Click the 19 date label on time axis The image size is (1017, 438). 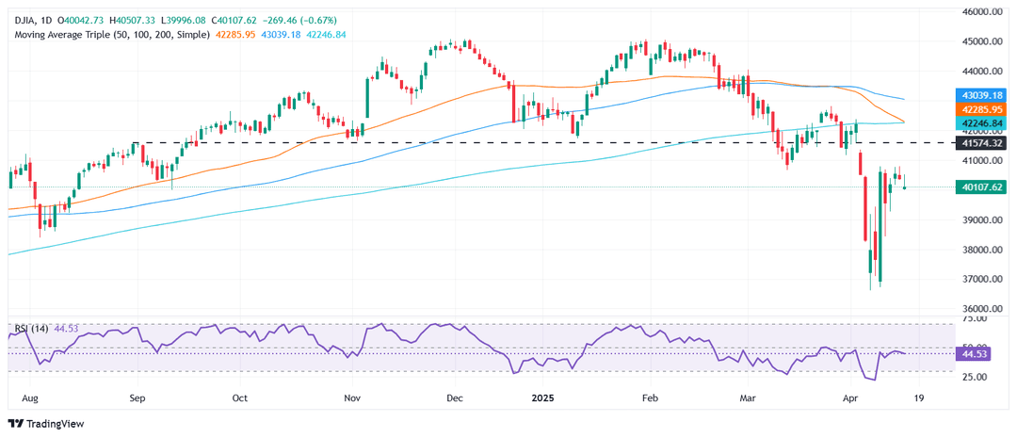tap(919, 397)
